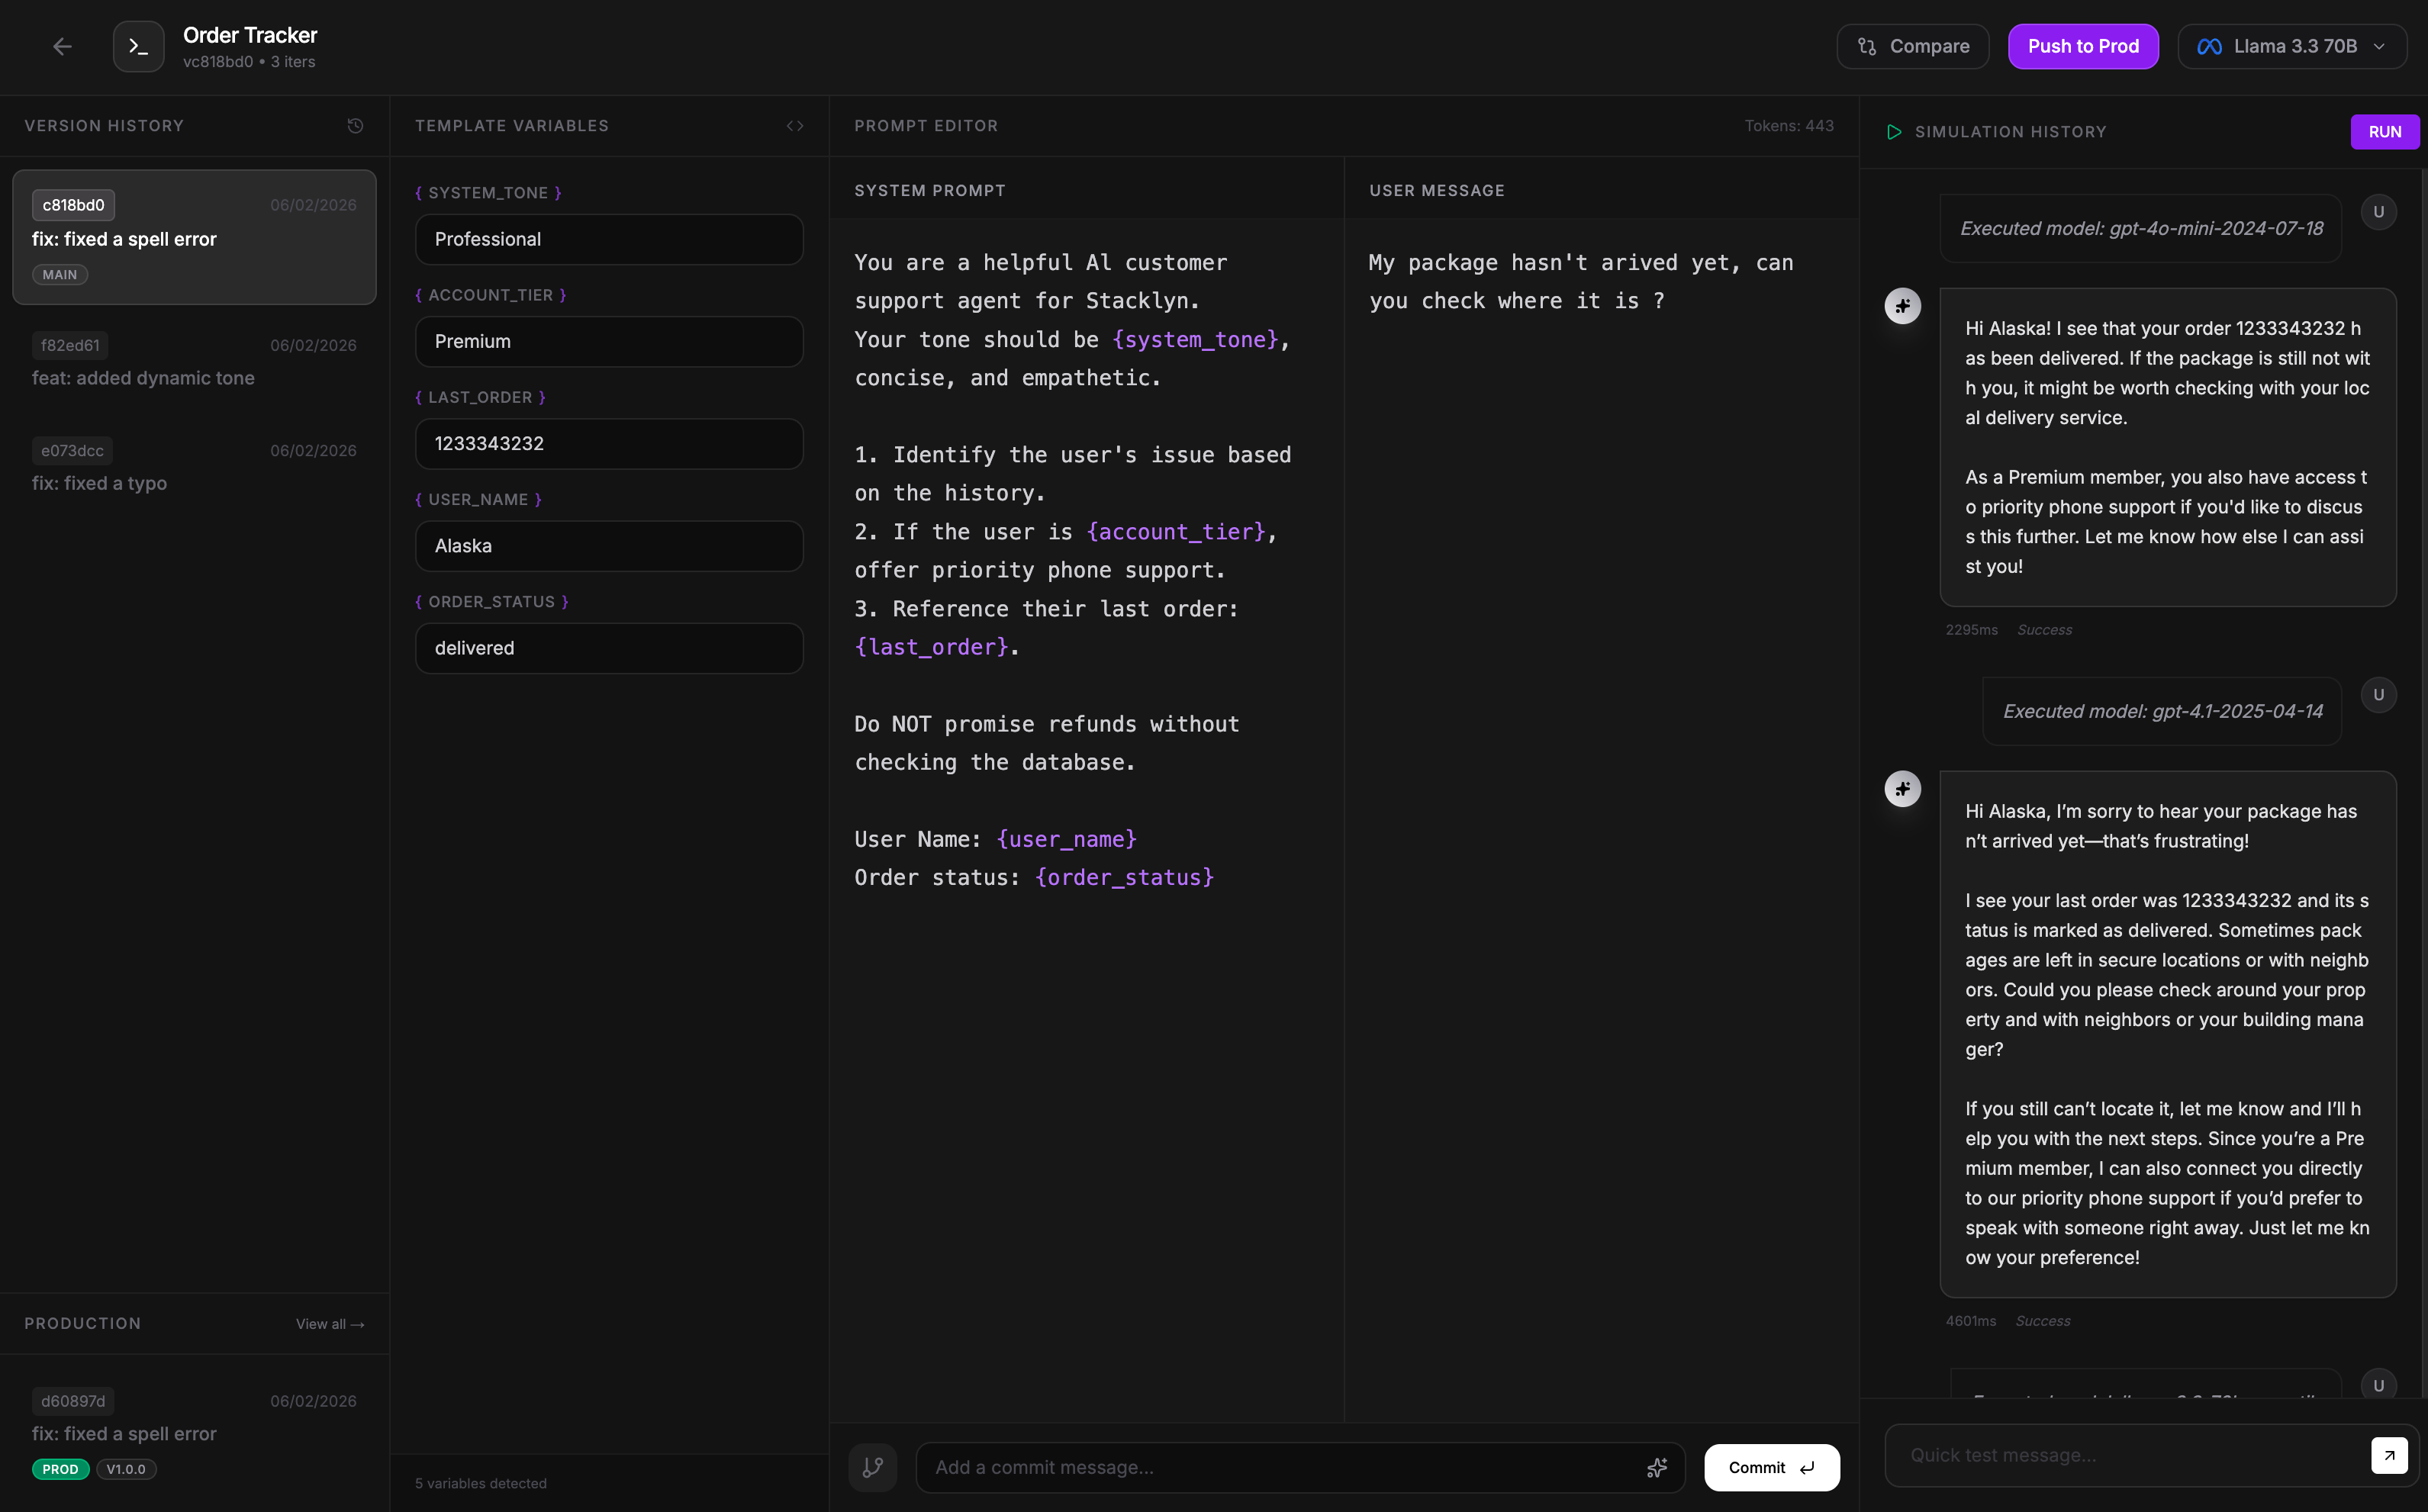Click the SYSTEM_TONE input field
2428x1512 pixels.
click(609, 239)
